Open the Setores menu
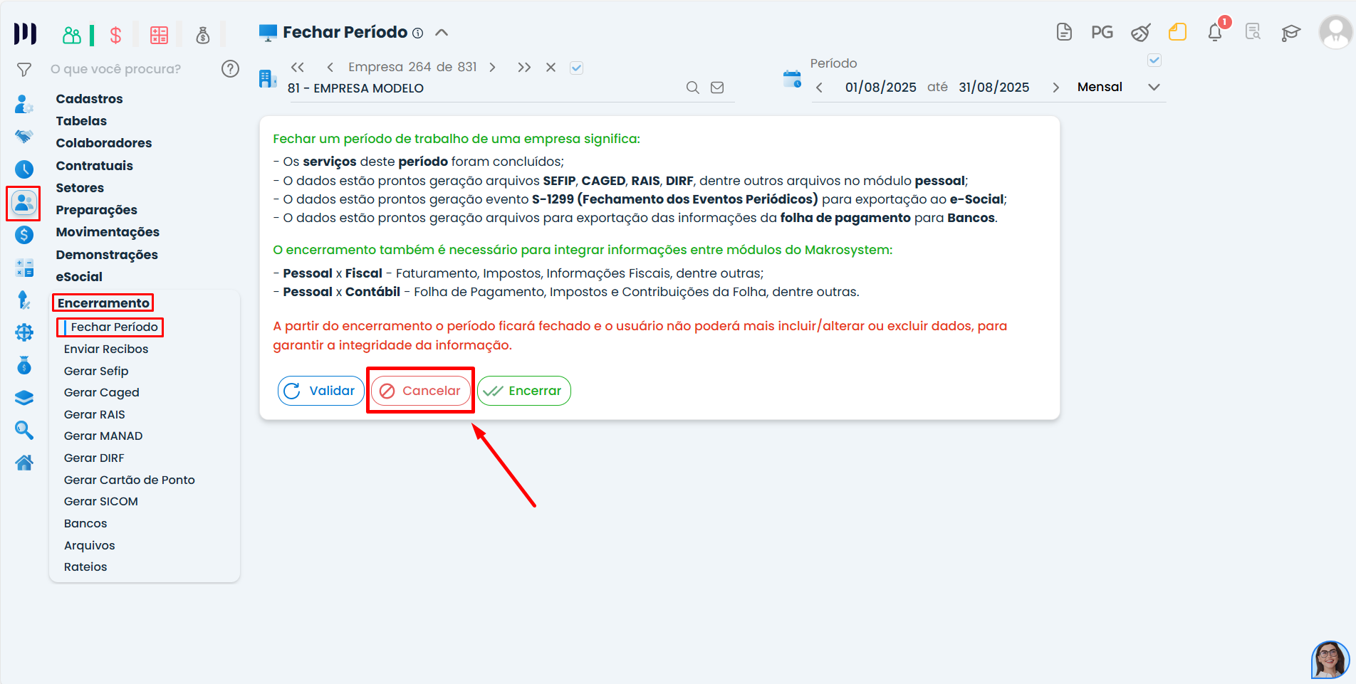 pyautogui.click(x=80, y=188)
